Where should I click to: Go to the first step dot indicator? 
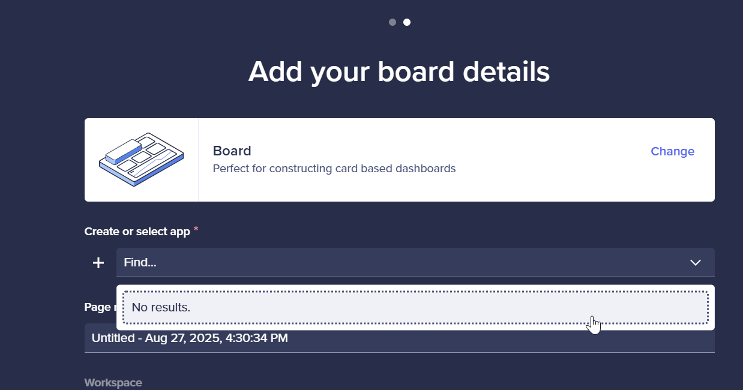393,22
